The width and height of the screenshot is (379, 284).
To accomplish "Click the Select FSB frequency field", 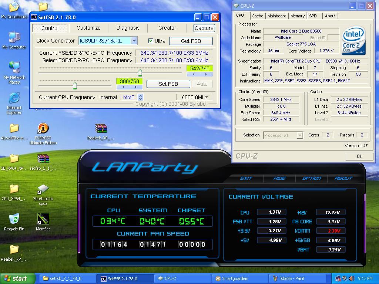I will [174, 60].
